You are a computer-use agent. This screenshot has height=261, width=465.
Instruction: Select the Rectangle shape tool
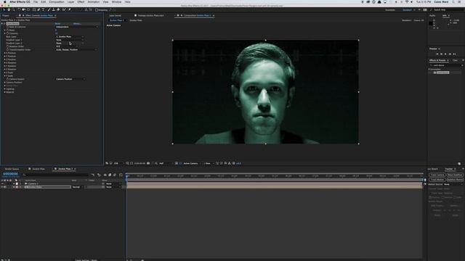pos(34,9)
